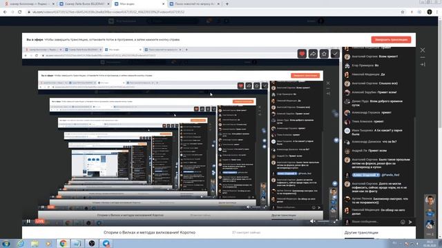Go forward in the browser

(12, 12)
